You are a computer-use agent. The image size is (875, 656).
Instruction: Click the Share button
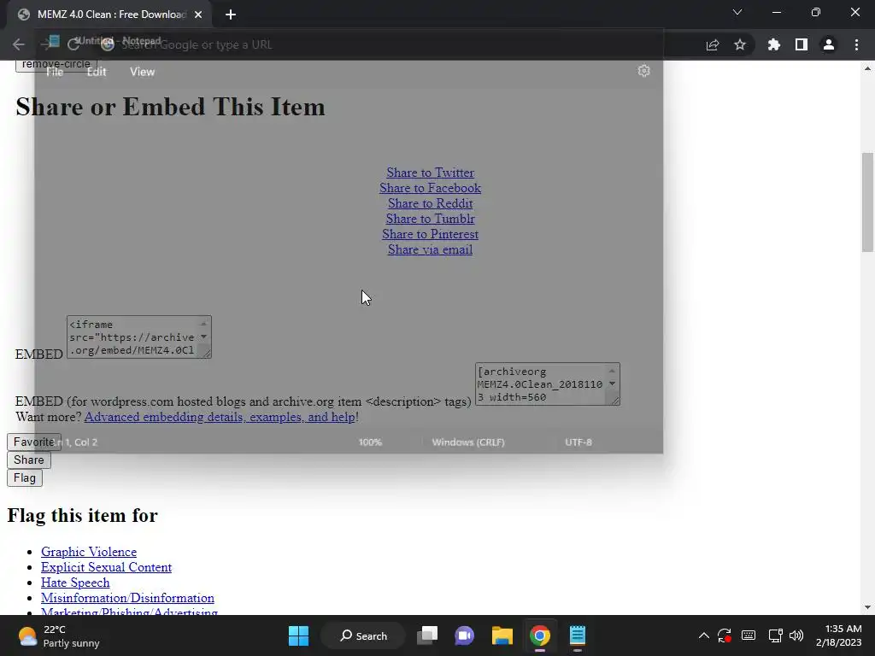29,460
